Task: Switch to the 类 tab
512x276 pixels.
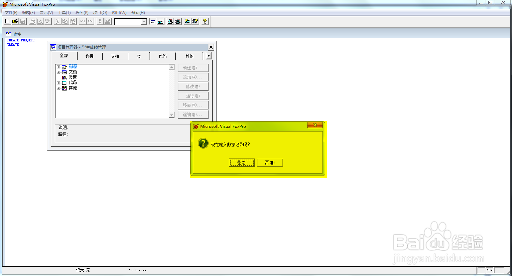Action: tap(139, 56)
